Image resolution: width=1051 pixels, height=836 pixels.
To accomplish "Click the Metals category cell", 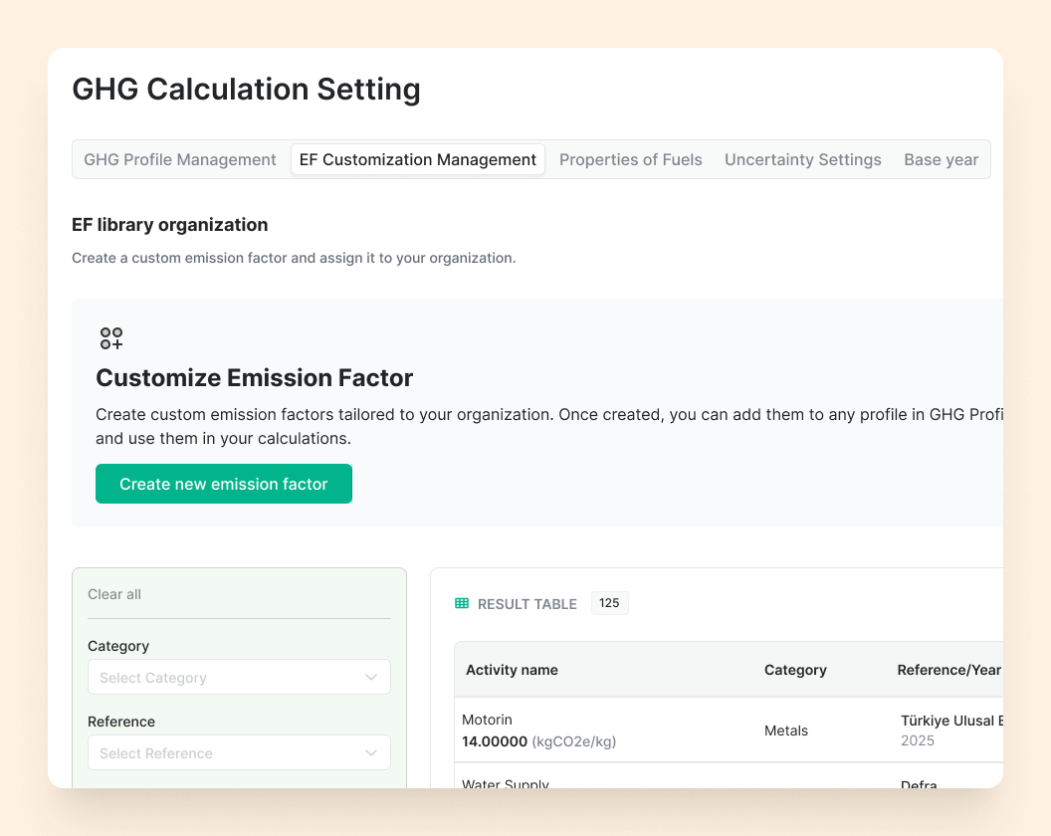I will 786,731.
